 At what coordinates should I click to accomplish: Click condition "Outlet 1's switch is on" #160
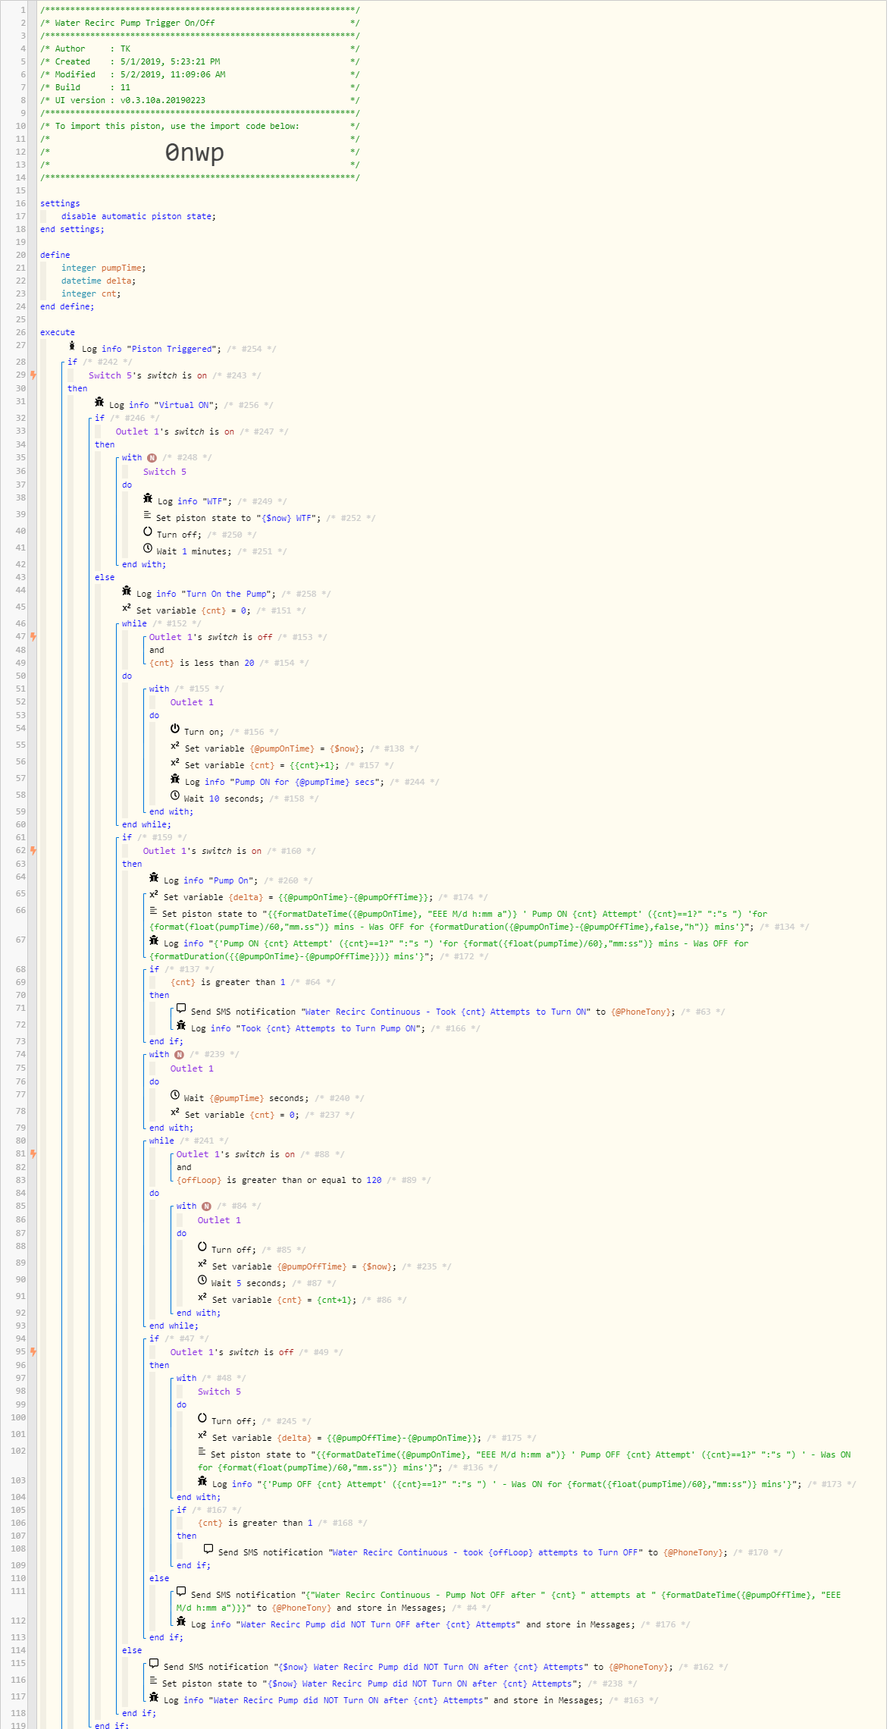[202, 851]
